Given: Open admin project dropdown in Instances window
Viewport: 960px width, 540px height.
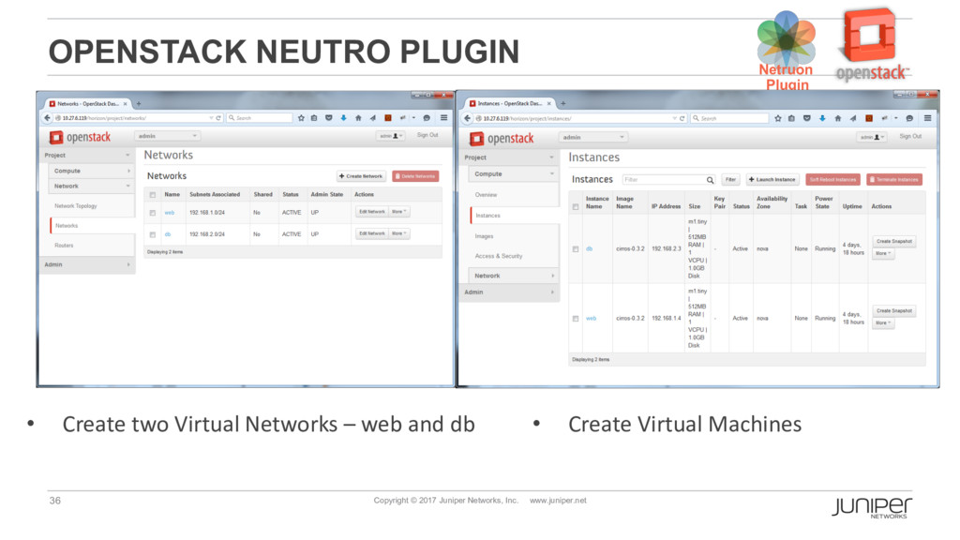Looking at the screenshot, I should pos(592,137).
